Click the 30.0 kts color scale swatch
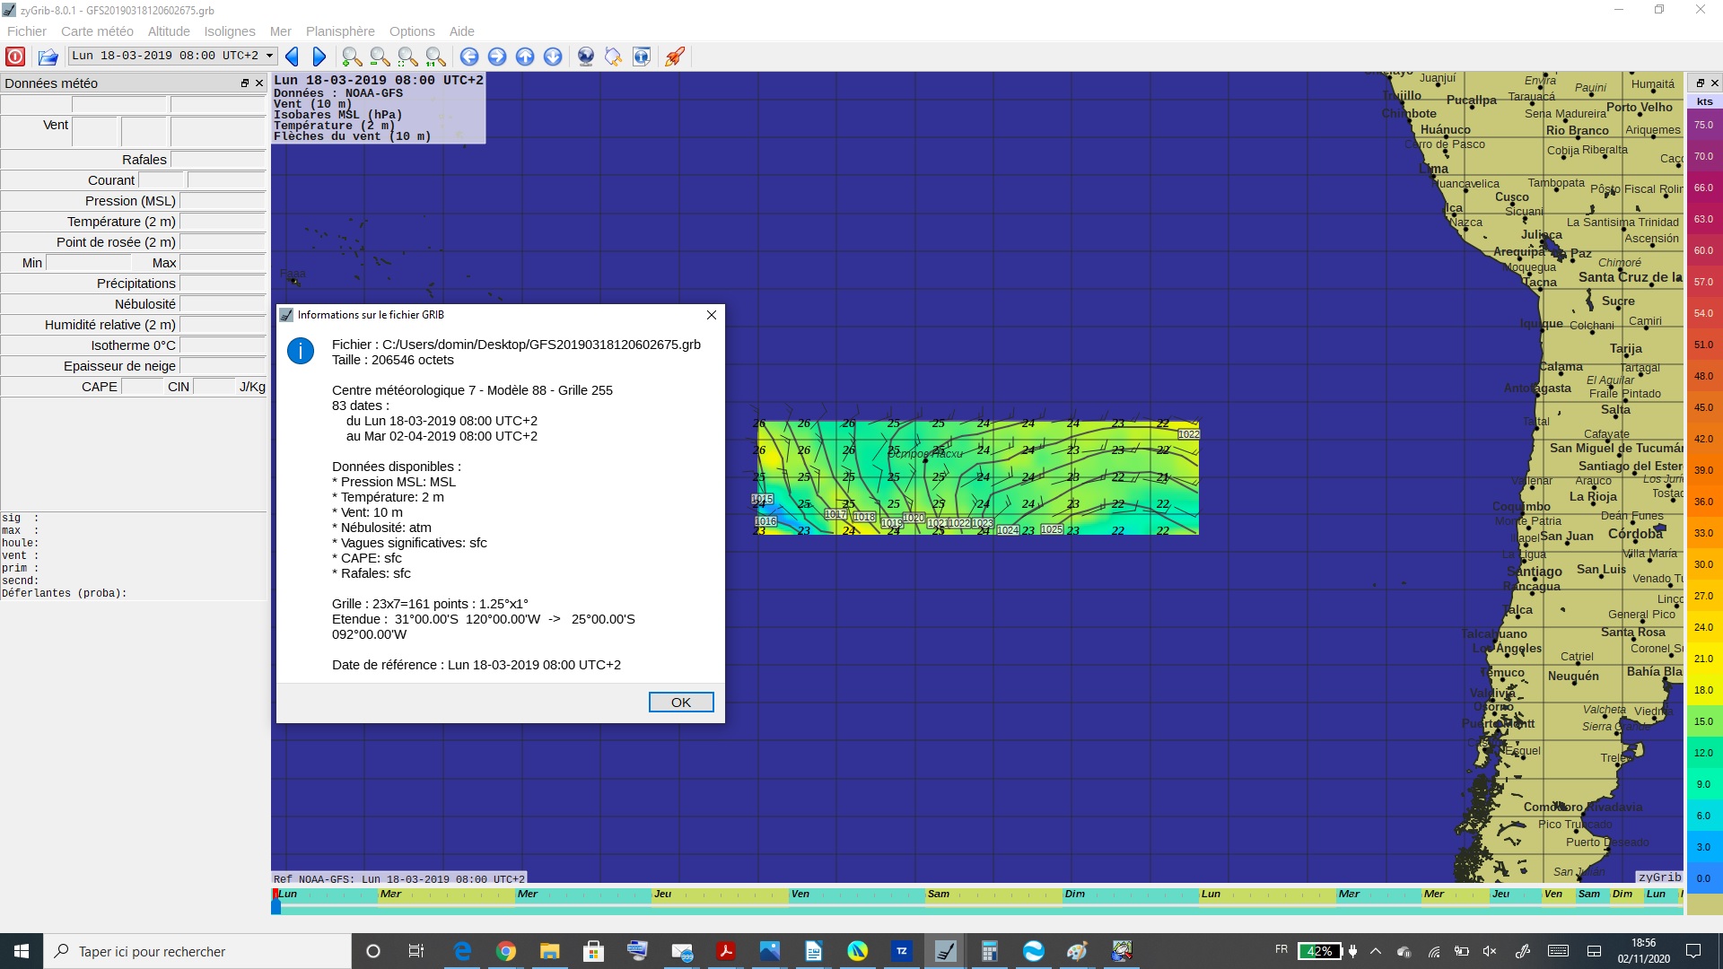 pos(1703,564)
